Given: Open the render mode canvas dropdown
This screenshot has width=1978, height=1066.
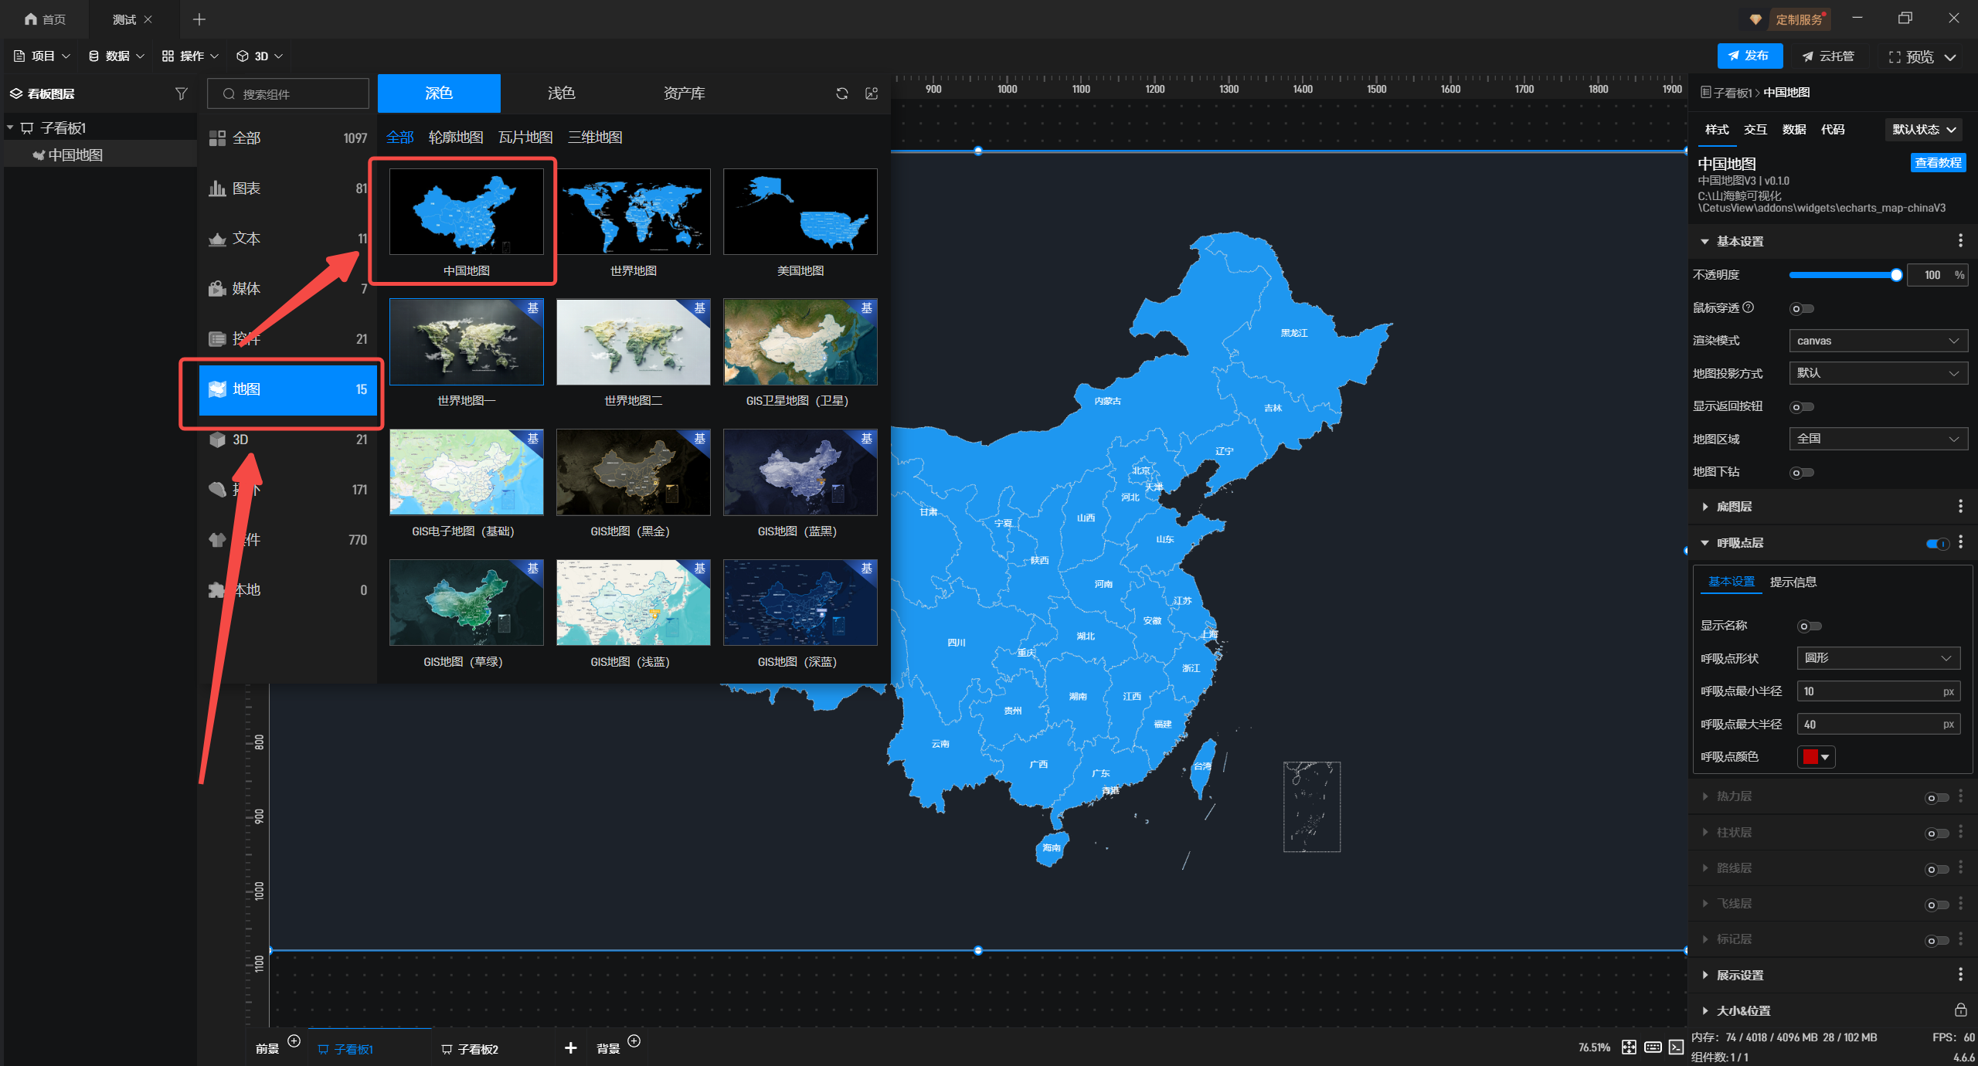Looking at the screenshot, I should [x=1878, y=341].
